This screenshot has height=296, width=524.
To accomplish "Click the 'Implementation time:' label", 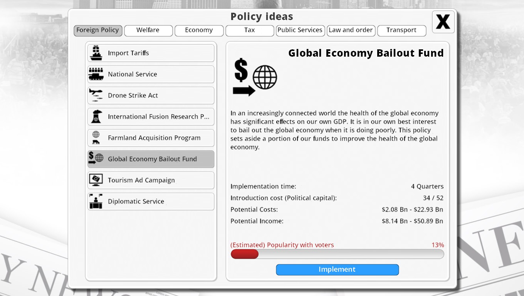I will [263, 187].
